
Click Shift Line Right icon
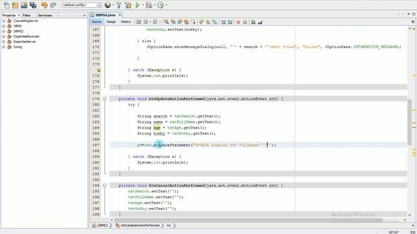click(x=230, y=22)
